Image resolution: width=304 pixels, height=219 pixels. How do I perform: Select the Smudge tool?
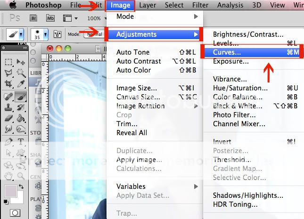(8, 129)
